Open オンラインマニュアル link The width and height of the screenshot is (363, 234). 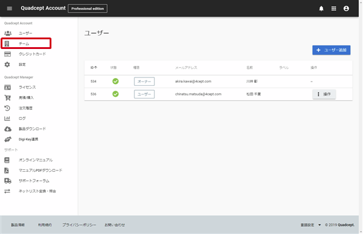pos(36,160)
